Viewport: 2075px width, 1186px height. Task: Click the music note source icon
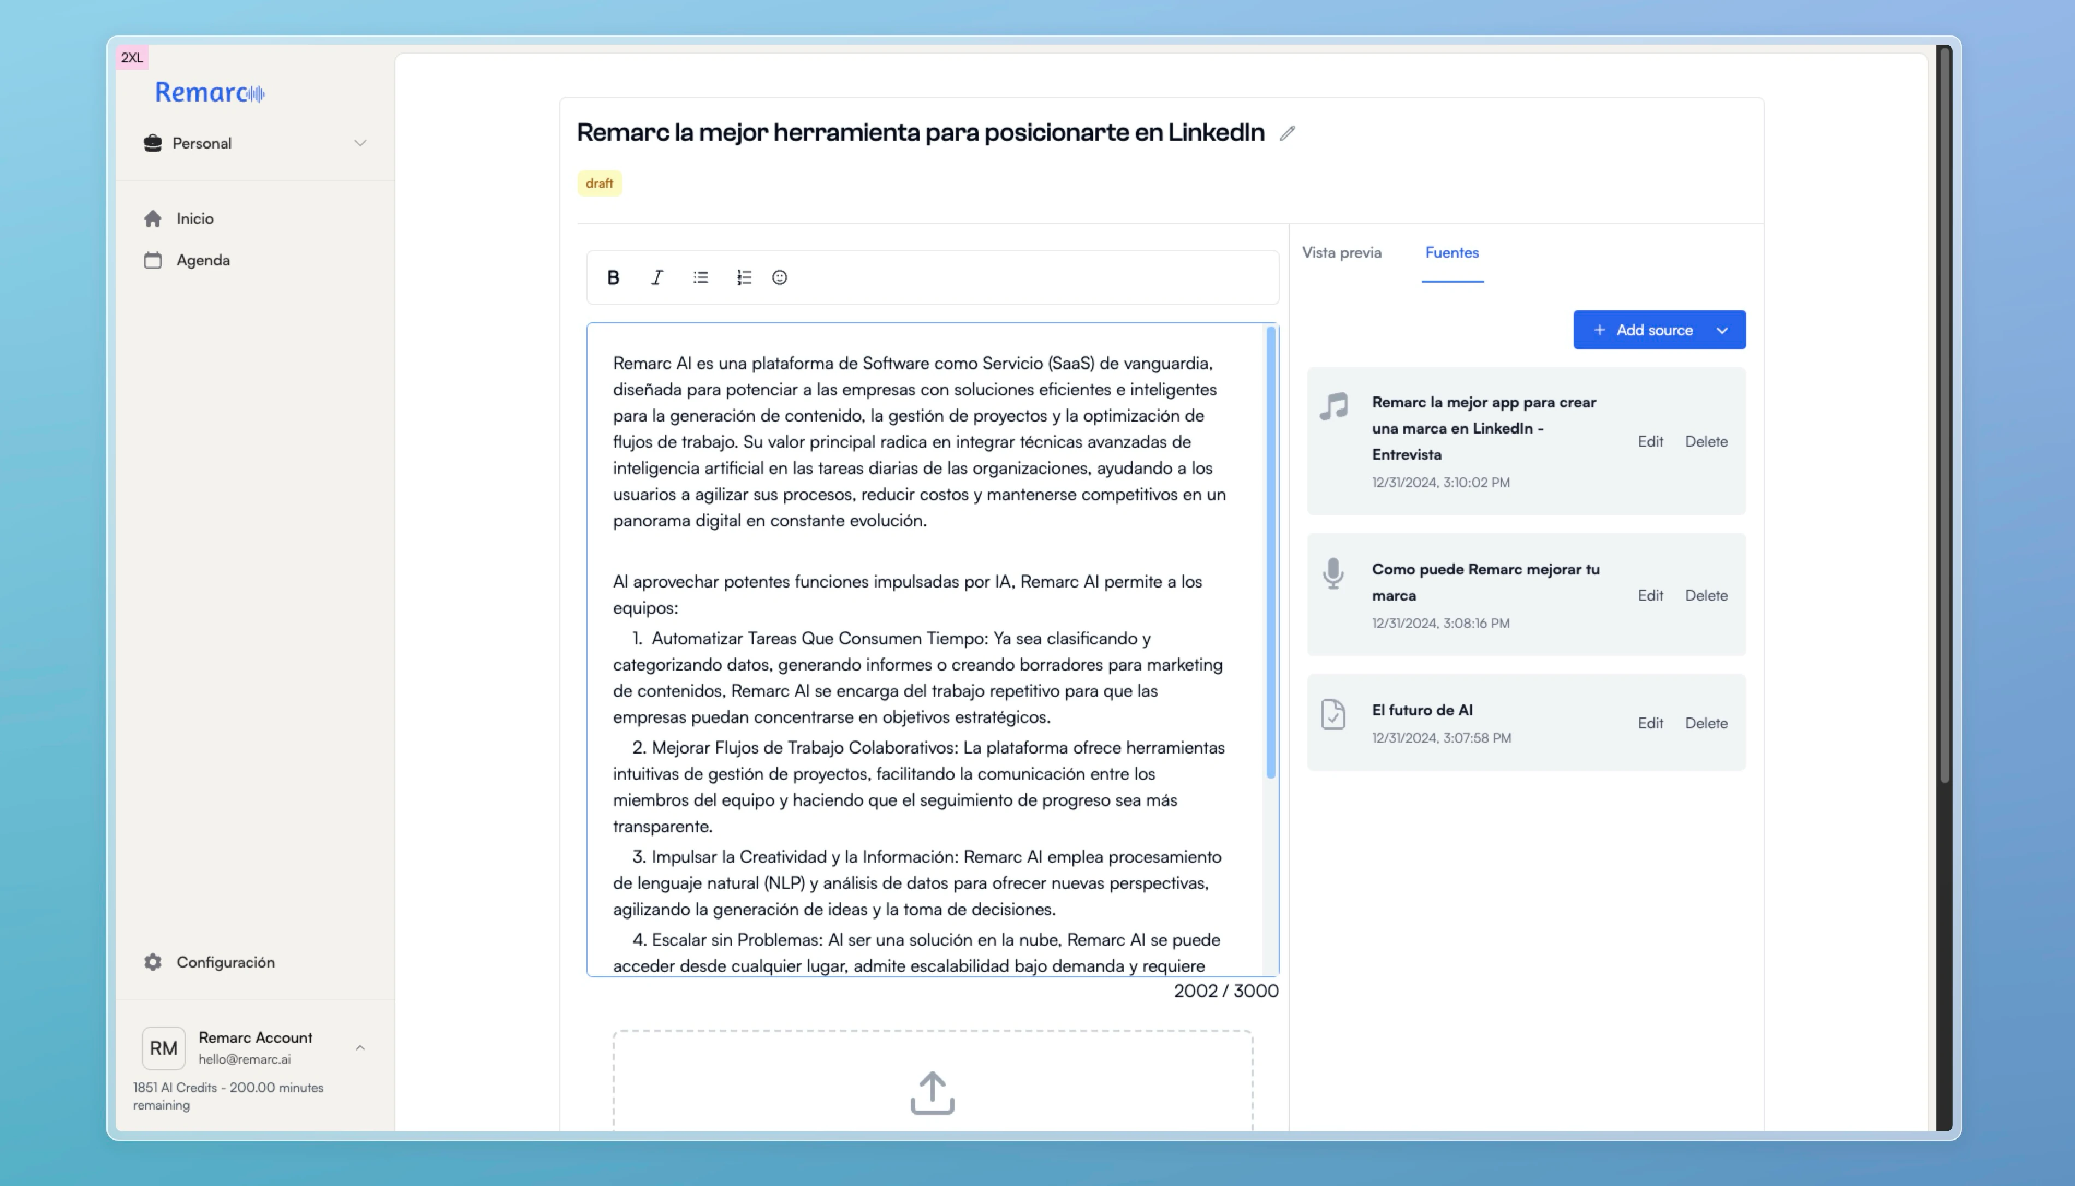(x=1334, y=406)
